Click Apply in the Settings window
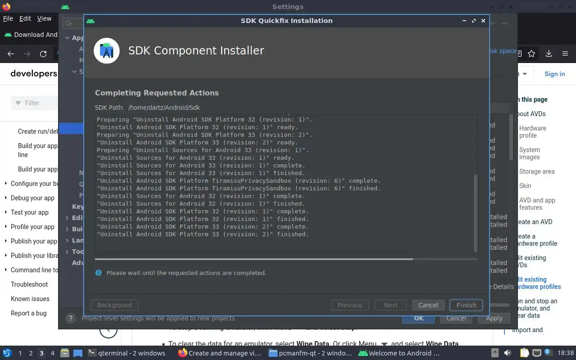This screenshot has height=360, width=576. [x=494, y=318]
